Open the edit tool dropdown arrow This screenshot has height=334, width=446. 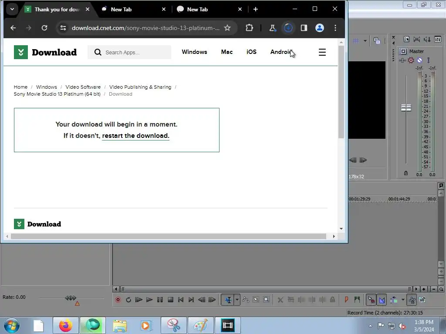(x=237, y=300)
